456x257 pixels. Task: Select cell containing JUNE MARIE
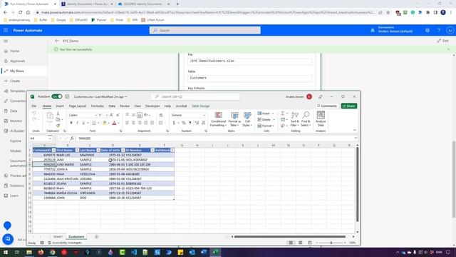67,165
